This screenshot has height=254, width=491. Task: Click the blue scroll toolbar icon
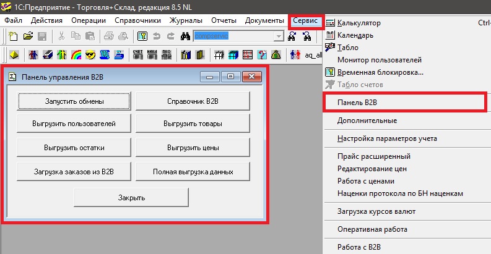pos(105,55)
